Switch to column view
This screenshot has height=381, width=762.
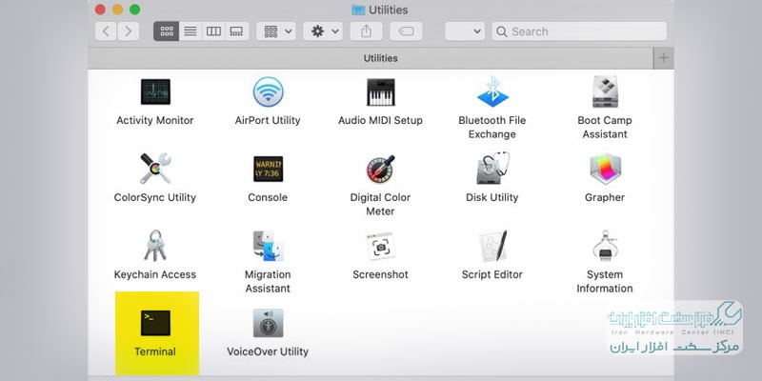pos(213,31)
